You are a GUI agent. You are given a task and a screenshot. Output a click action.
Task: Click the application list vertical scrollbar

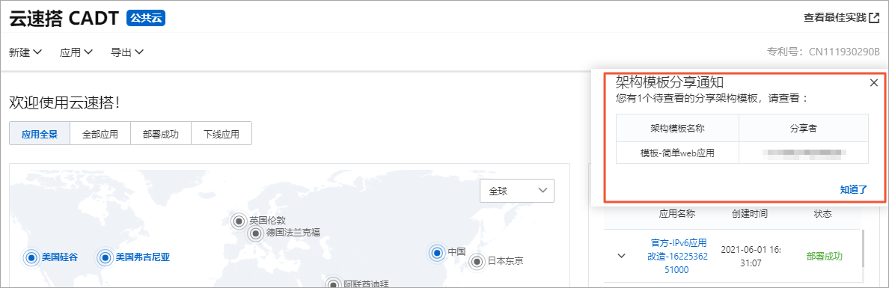click(863, 248)
